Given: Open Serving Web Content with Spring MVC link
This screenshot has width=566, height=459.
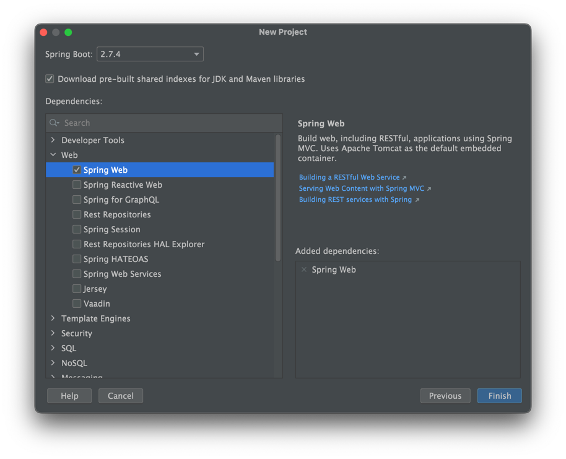Looking at the screenshot, I should (361, 188).
